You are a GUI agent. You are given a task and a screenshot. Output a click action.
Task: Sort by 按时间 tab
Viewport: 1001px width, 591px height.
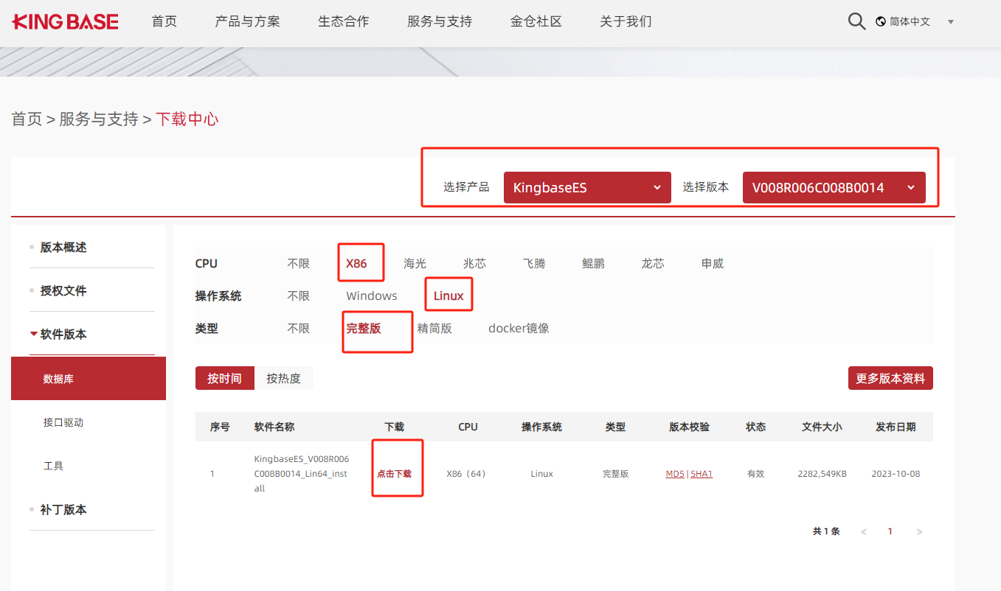225,378
